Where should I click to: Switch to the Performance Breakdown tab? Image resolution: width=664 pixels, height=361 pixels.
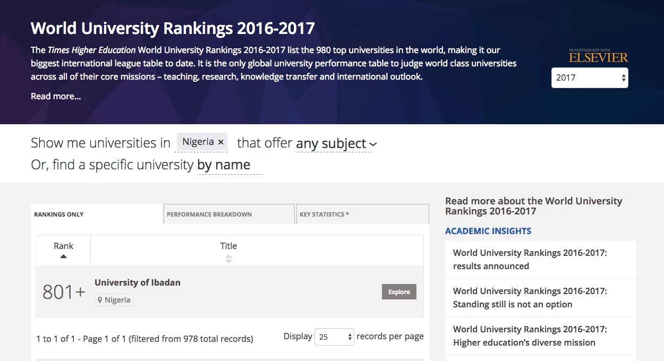[x=229, y=214]
